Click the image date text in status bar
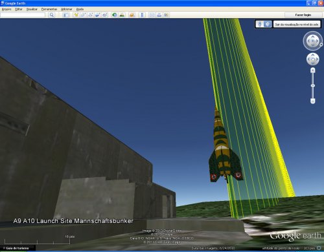Image resolution: width=324 pixels, height=252 pixels. point(213,248)
